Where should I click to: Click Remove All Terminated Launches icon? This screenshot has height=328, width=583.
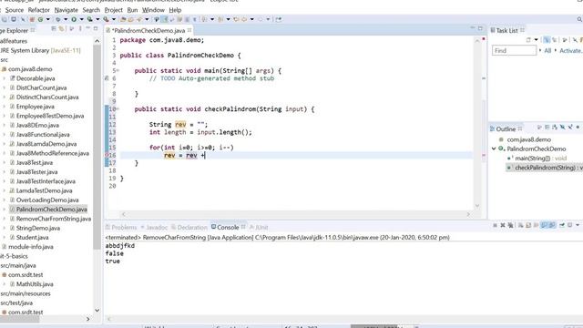coord(510,225)
